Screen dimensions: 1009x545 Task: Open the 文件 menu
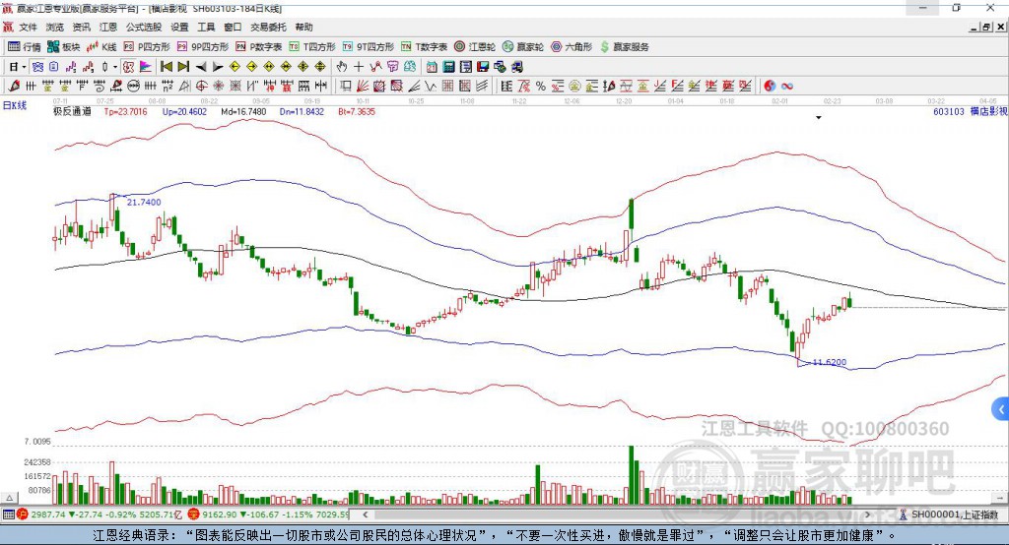coord(28,27)
